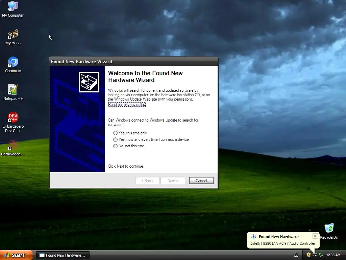Click the Next button in the wizard
The height and width of the screenshot is (260, 346).
click(173, 181)
